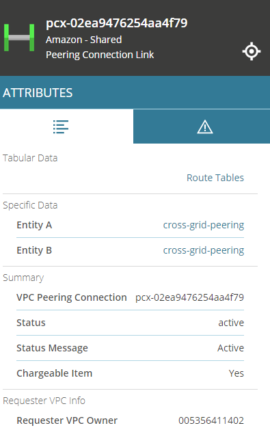270x430 pixels.
Task: Open Entity B cross-grid-peering link
Action: tap(204, 250)
